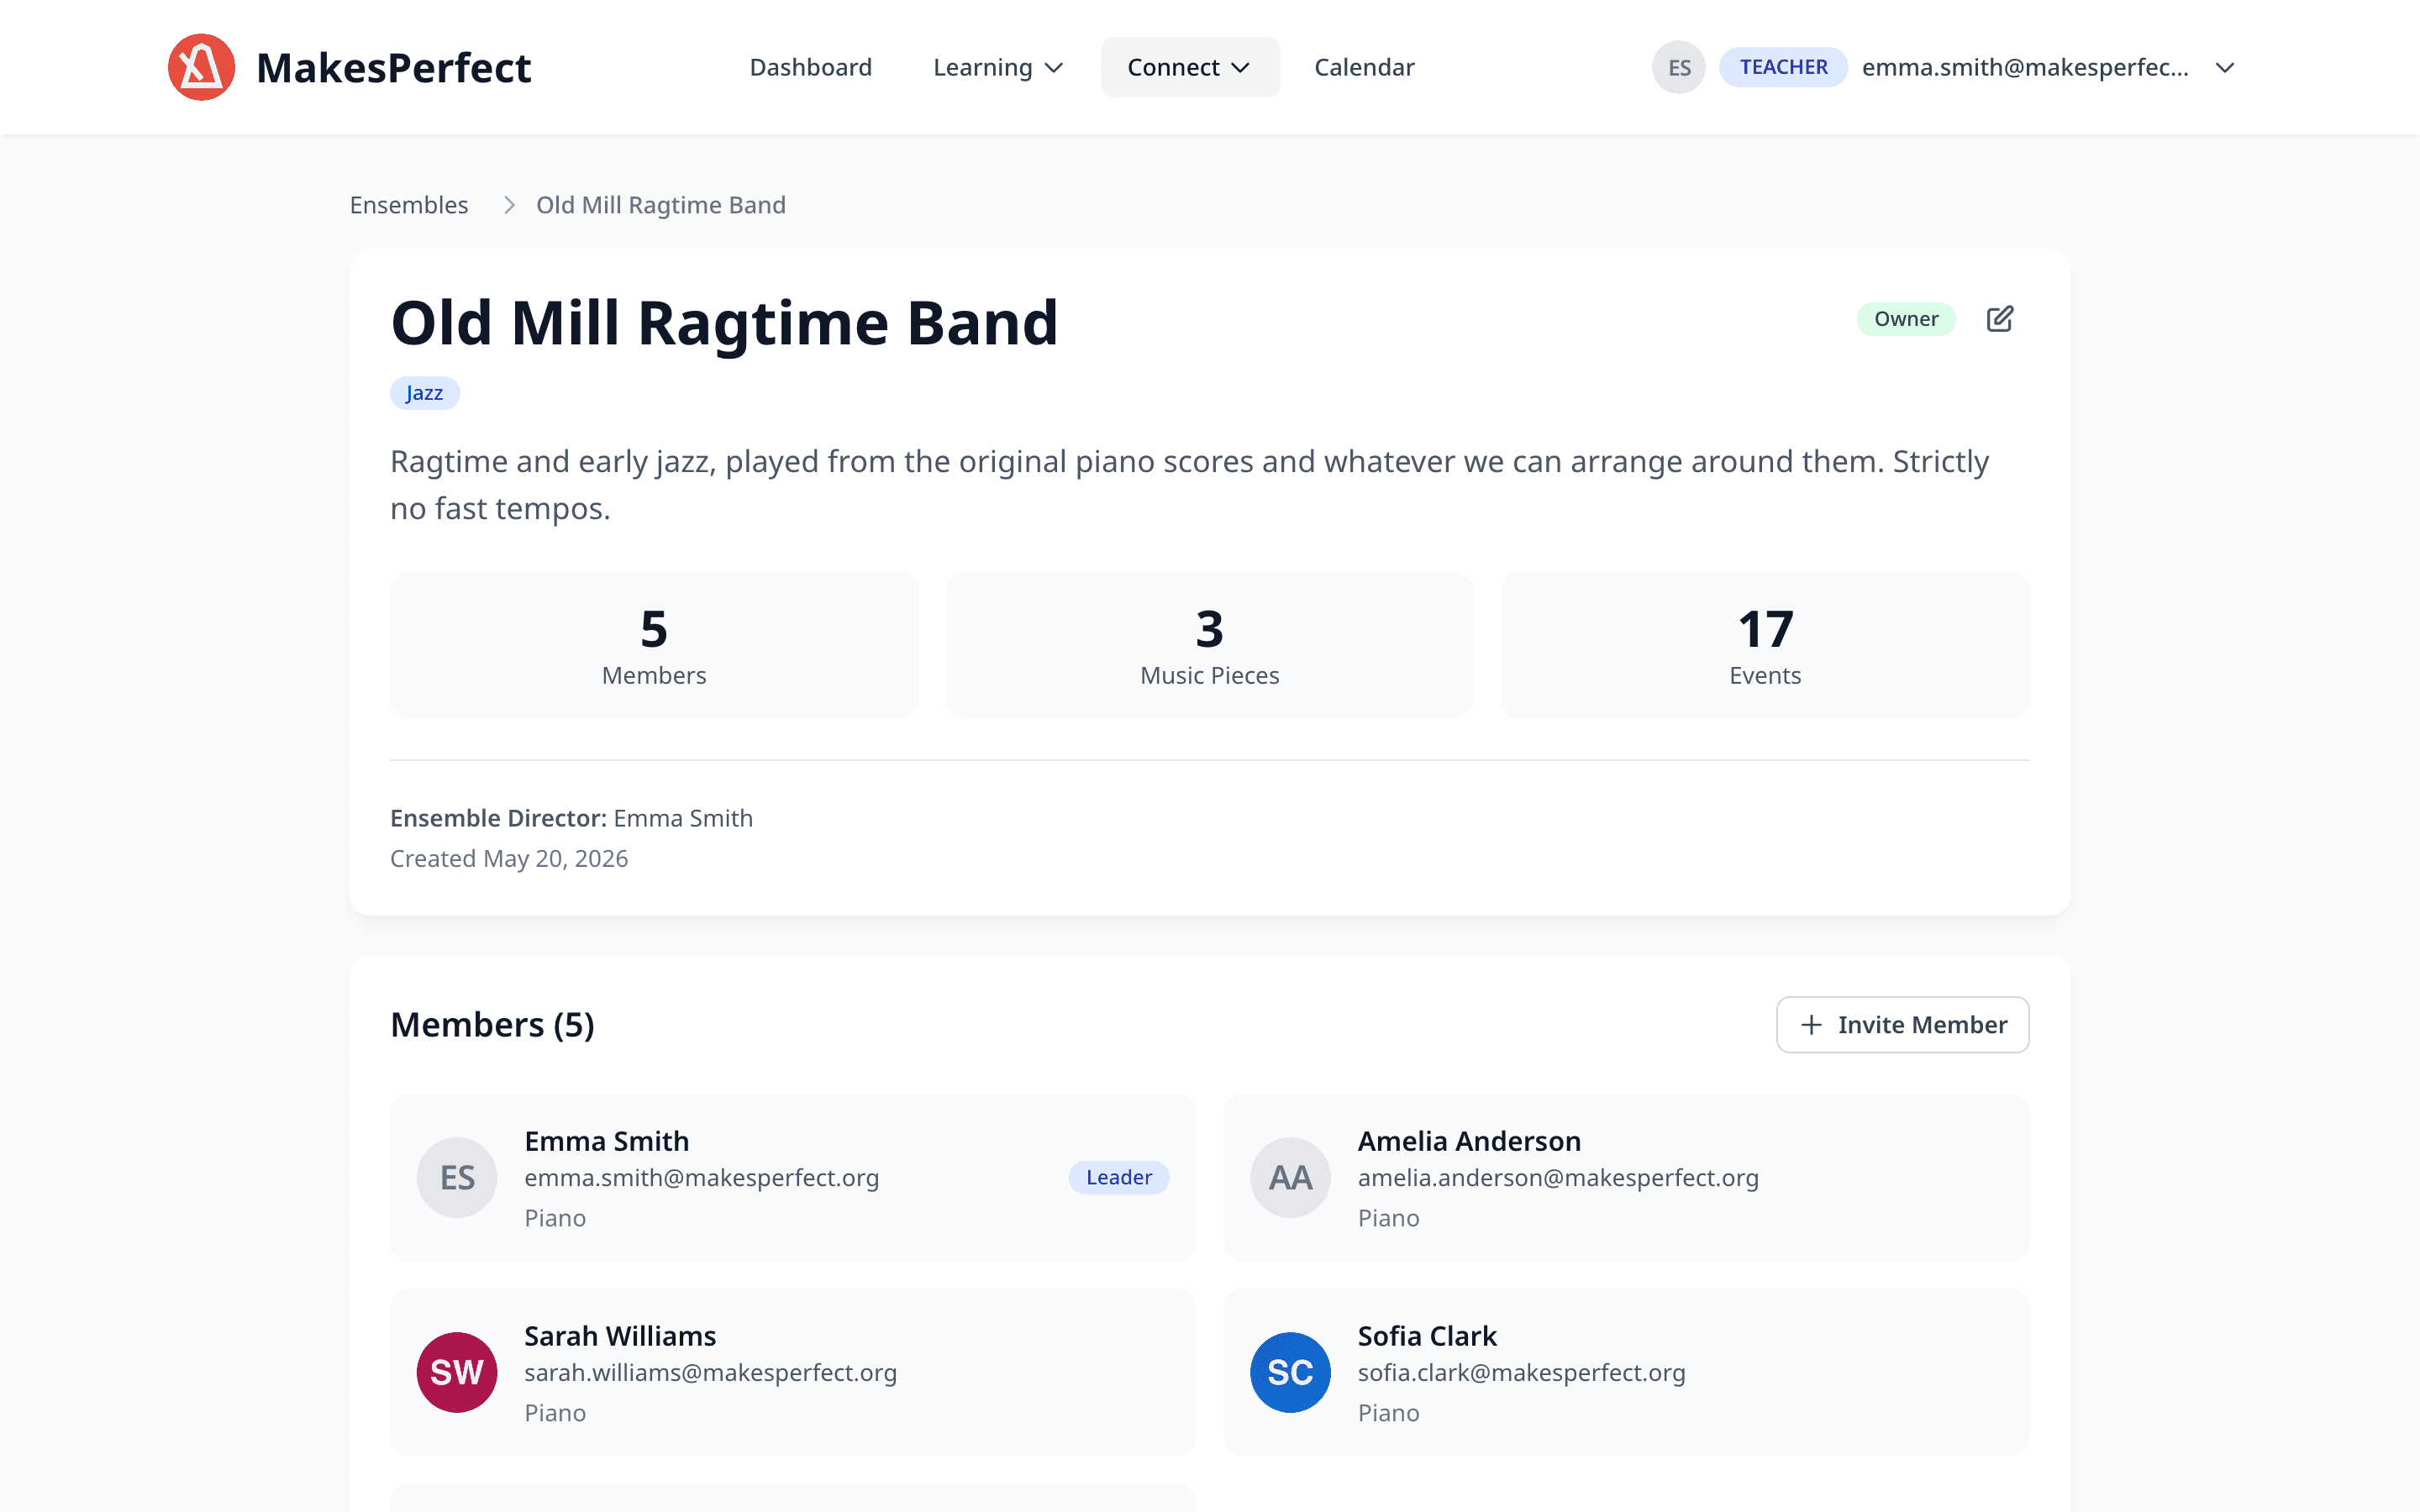Click the Created May 20, 2026 text
Image resolution: width=2420 pixels, height=1512 pixels.
[509, 859]
